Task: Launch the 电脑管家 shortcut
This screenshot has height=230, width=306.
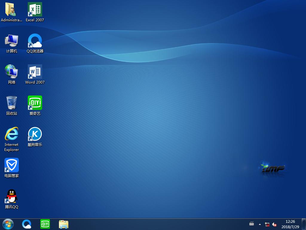Action: (12, 168)
